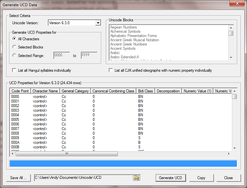Click the Bidi Class column header
The image size is (247, 188).
pyautogui.click(x=145, y=91)
